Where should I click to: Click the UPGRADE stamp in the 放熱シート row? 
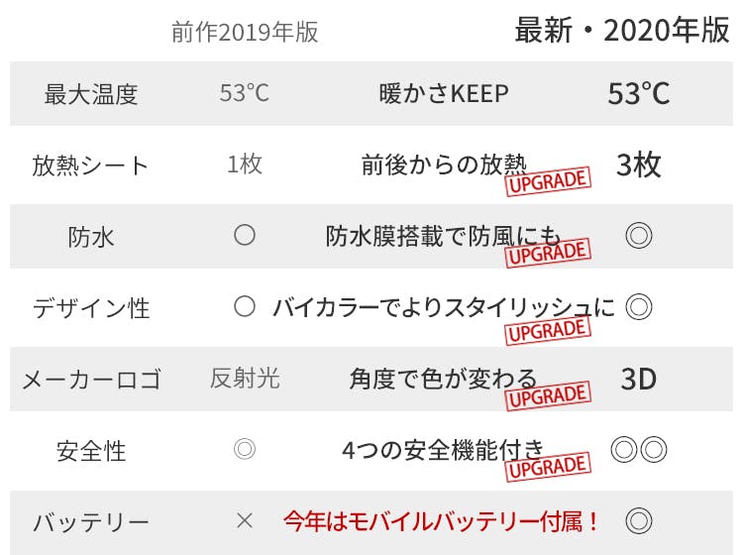pyautogui.click(x=548, y=181)
